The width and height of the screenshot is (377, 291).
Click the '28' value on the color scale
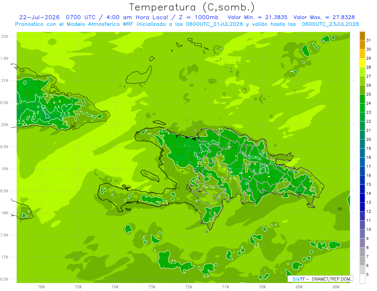(x=369, y=67)
